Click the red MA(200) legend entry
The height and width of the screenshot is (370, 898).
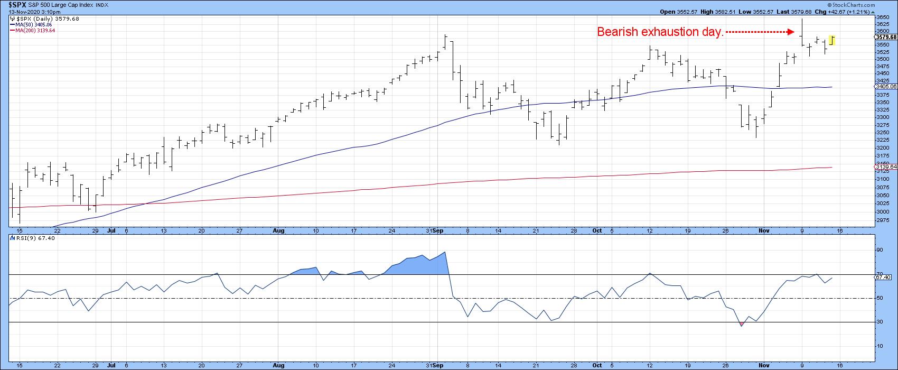tap(33, 30)
